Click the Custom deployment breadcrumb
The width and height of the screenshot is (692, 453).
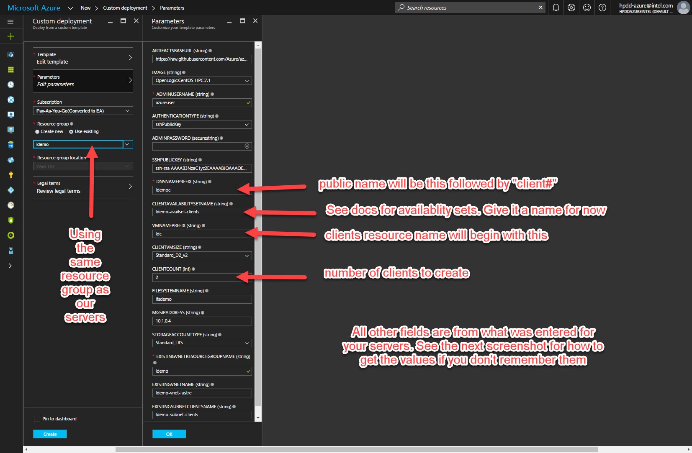click(125, 8)
